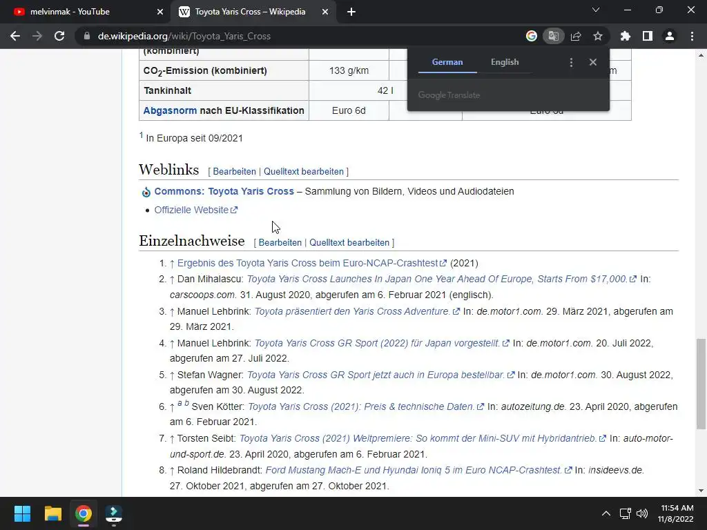Open File Explorer from the taskbar
The width and height of the screenshot is (707, 530).
[x=52, y=513]
